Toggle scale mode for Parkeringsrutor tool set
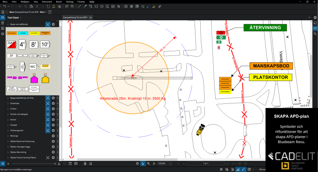The image size is (318, 172). (x=48, y=130)
